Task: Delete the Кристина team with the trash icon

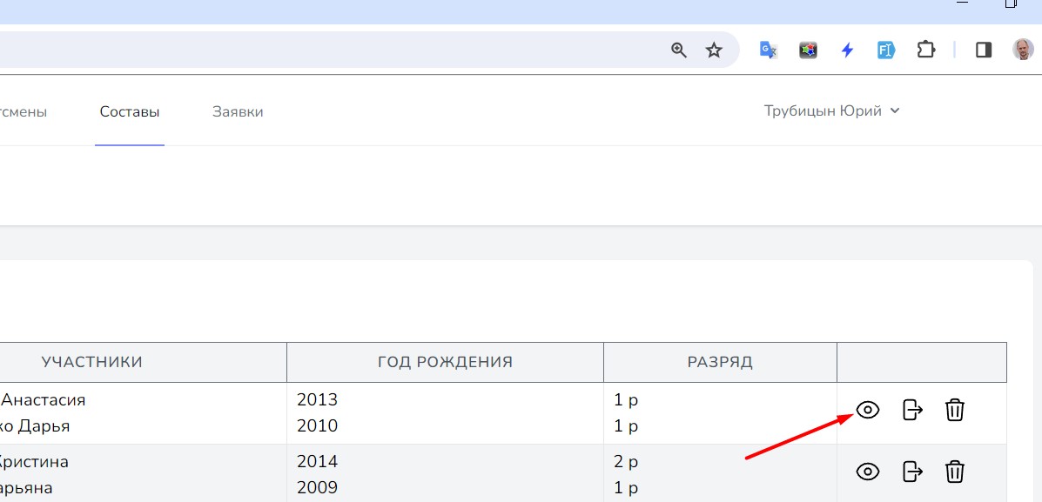Action: tap(955, 472)
